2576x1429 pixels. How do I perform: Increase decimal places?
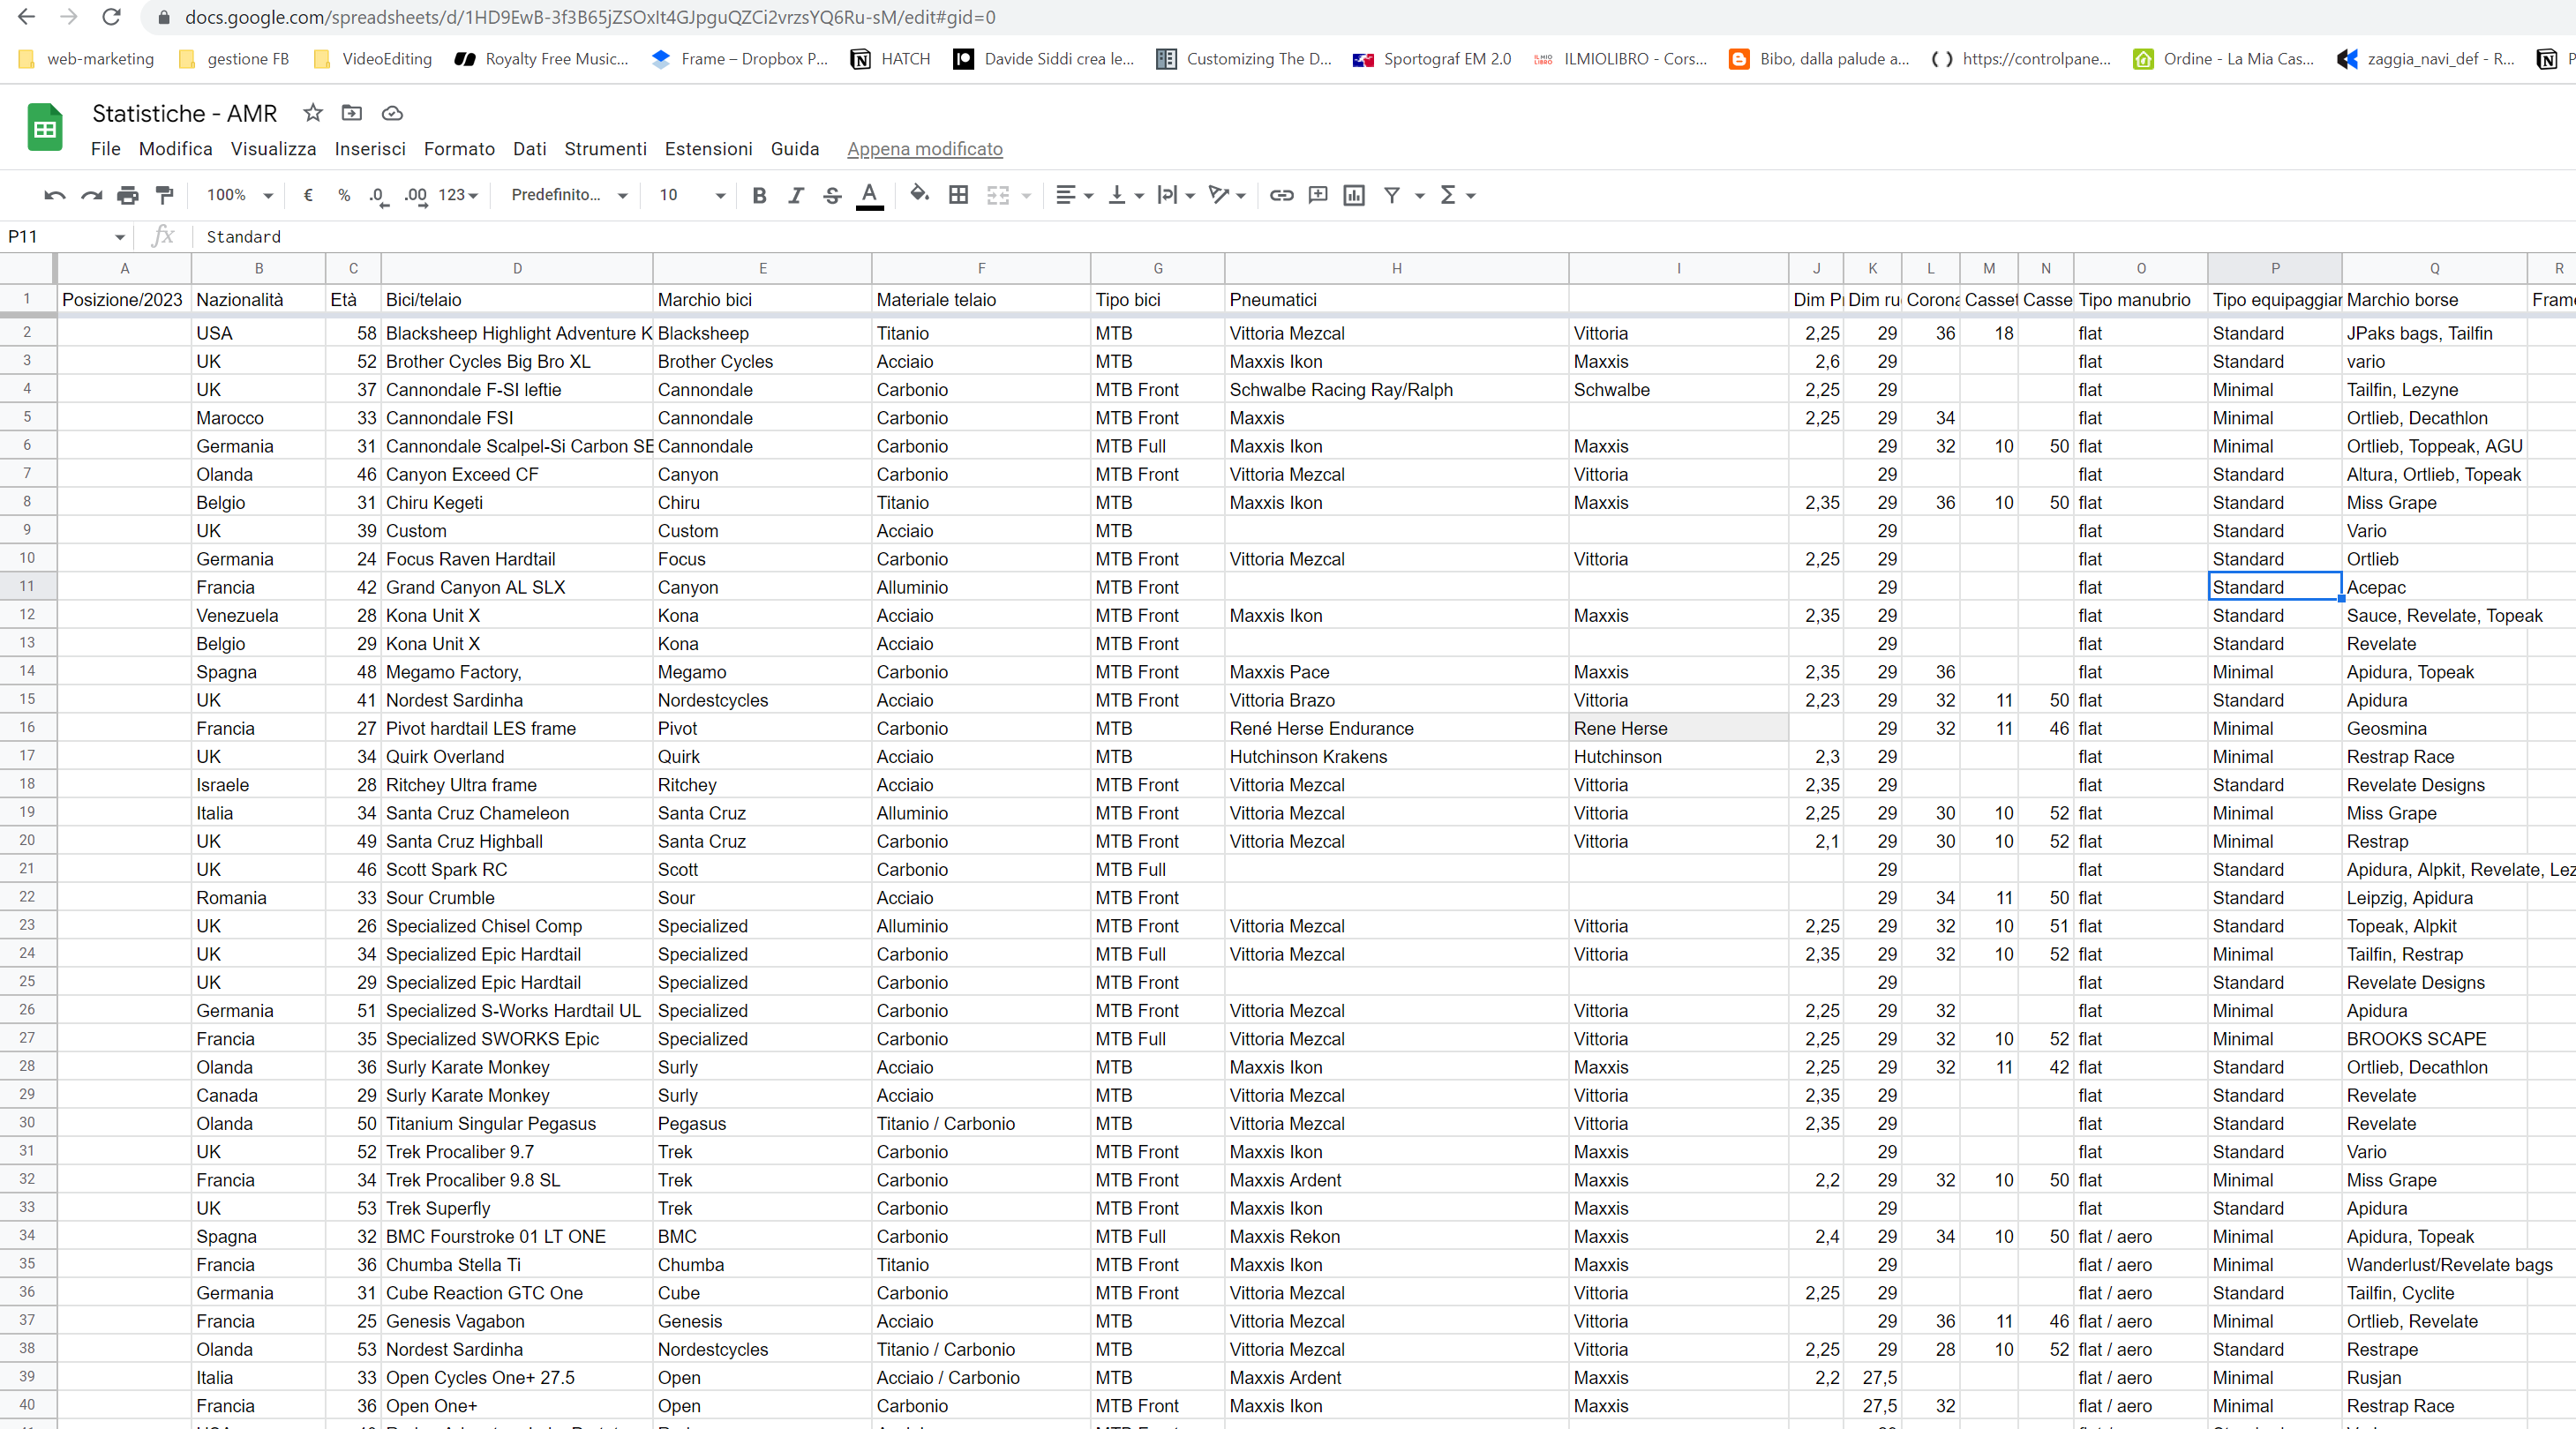pos(415,196)
